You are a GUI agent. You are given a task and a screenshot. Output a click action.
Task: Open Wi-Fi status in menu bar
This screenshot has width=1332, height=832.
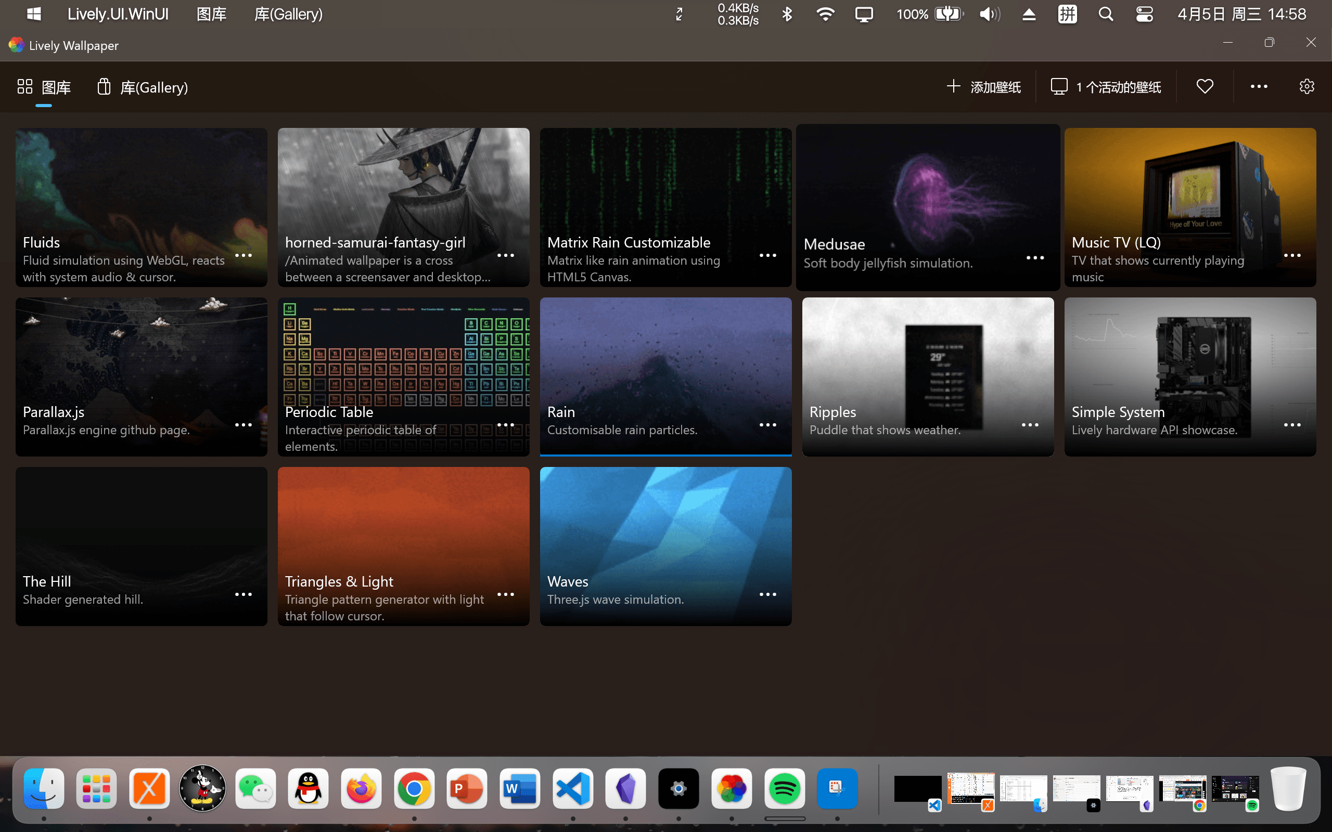825,14
